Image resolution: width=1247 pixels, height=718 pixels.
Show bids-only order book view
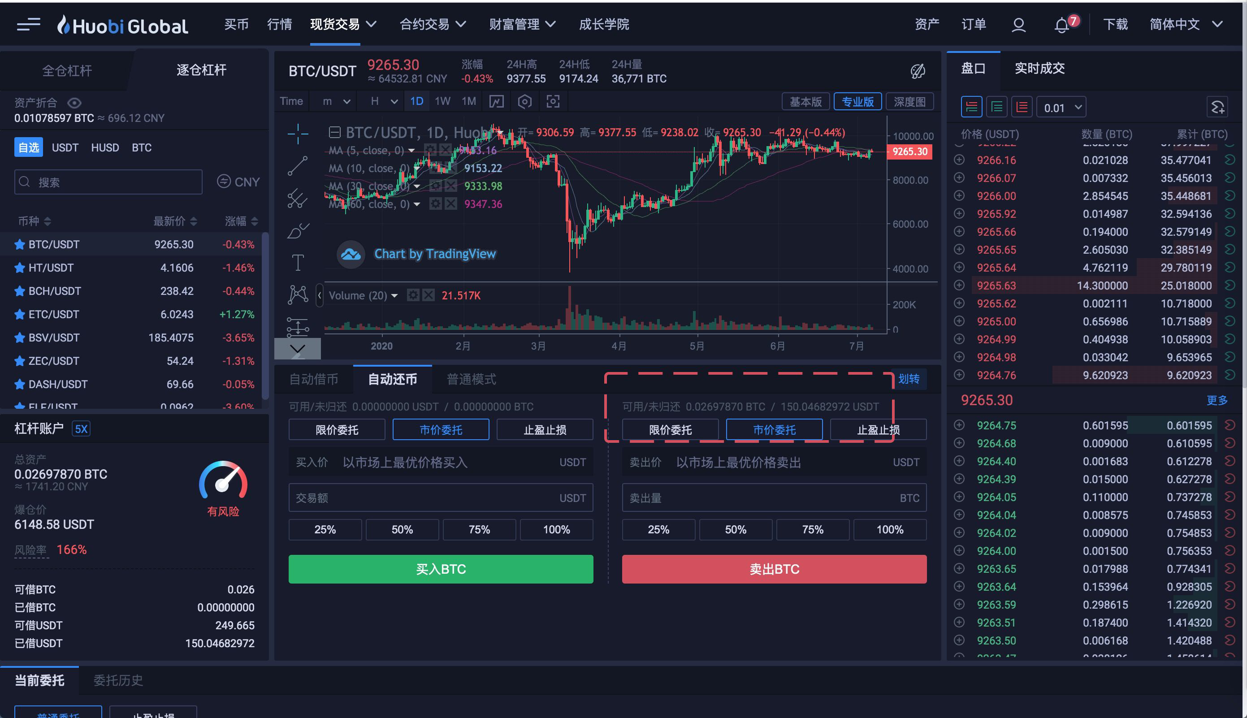[996, 107]
